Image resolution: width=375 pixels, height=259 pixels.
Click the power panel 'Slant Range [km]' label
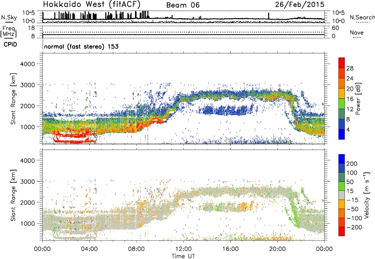coord(13,99)
